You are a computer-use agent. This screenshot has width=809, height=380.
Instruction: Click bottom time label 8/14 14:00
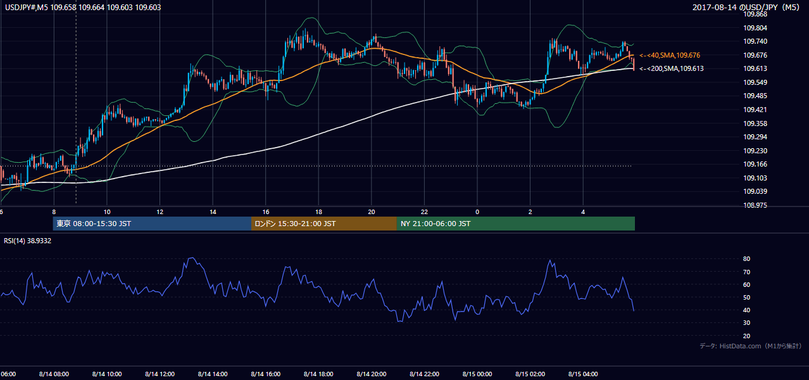pos(213,374)
